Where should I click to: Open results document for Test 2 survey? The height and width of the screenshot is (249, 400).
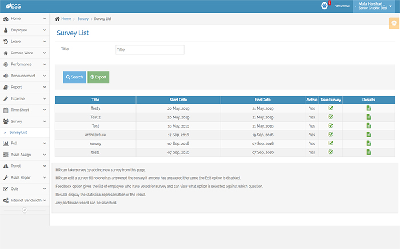tap(369, 117)
